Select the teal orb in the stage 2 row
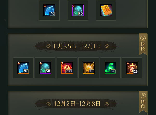This screenshot has height=115, width=156. 45,68
